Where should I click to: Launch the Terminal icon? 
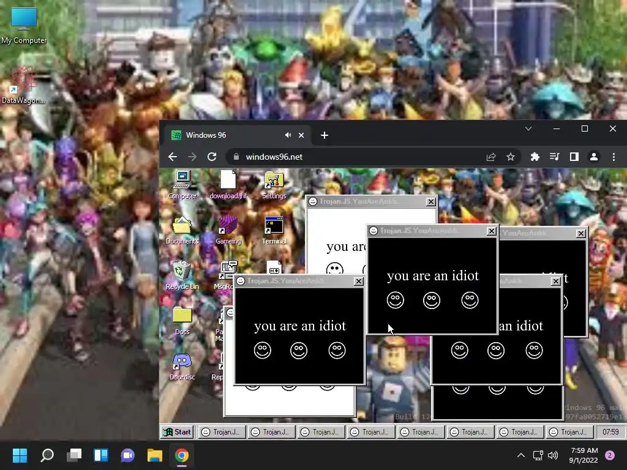click(x=274, y=230)
